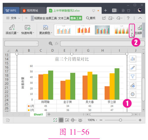Click the zoom slider handle
148x140 pixels.
[120, 120]
